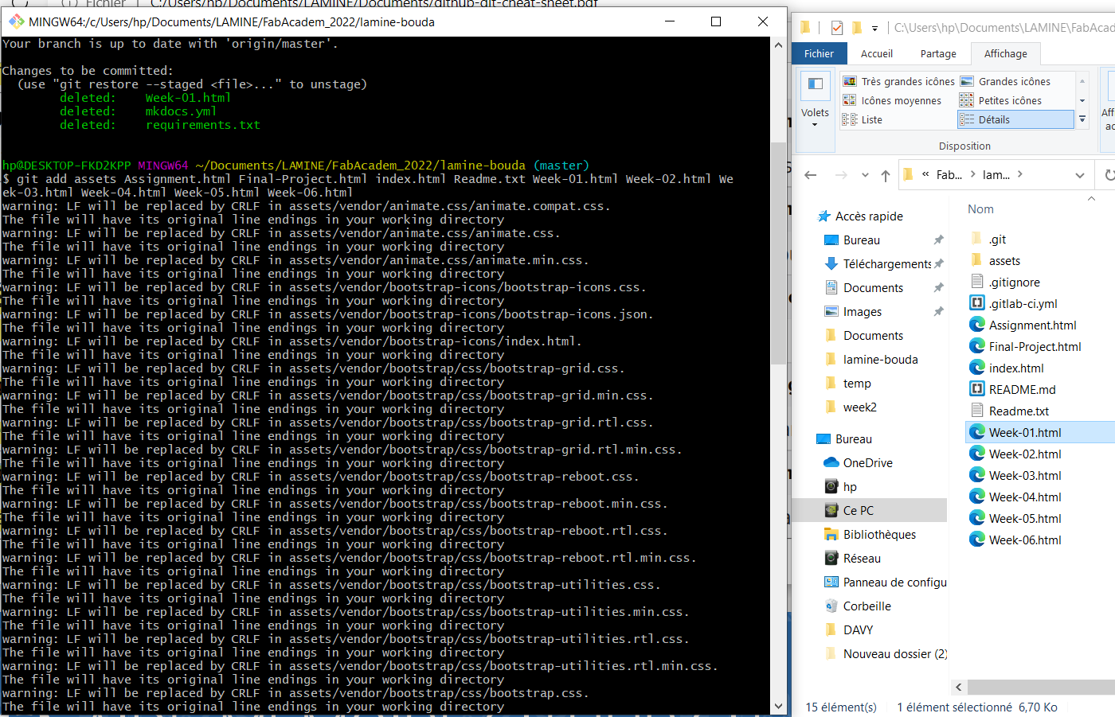The height and width of the screenshot is (717, 1115).
Task: Click the pin icon next to Images
Action: (x=938, y=311)
